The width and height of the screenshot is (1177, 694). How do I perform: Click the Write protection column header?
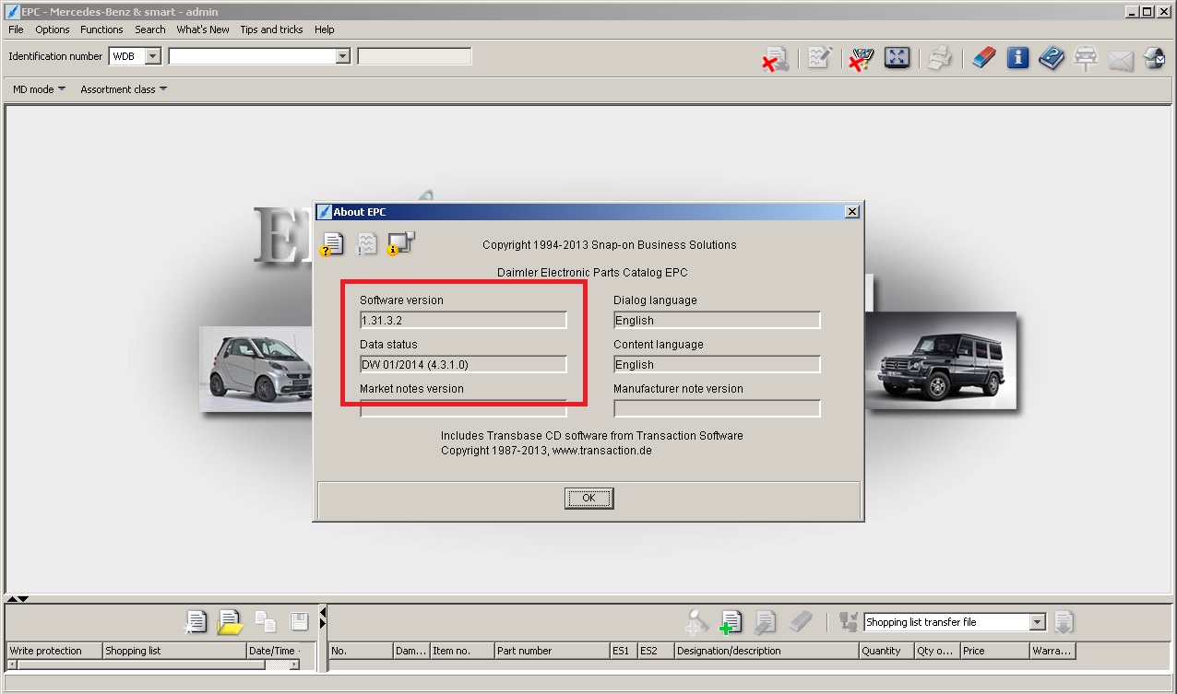53,651
